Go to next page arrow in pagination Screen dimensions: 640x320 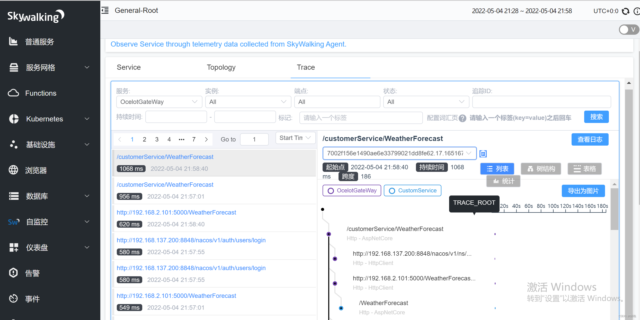[206, 139]
